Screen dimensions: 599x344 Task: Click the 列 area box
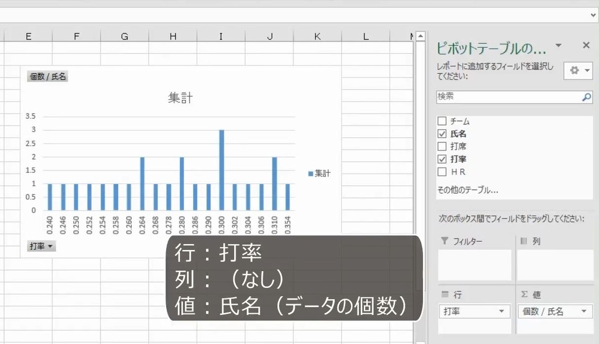[x=555, y=265]
